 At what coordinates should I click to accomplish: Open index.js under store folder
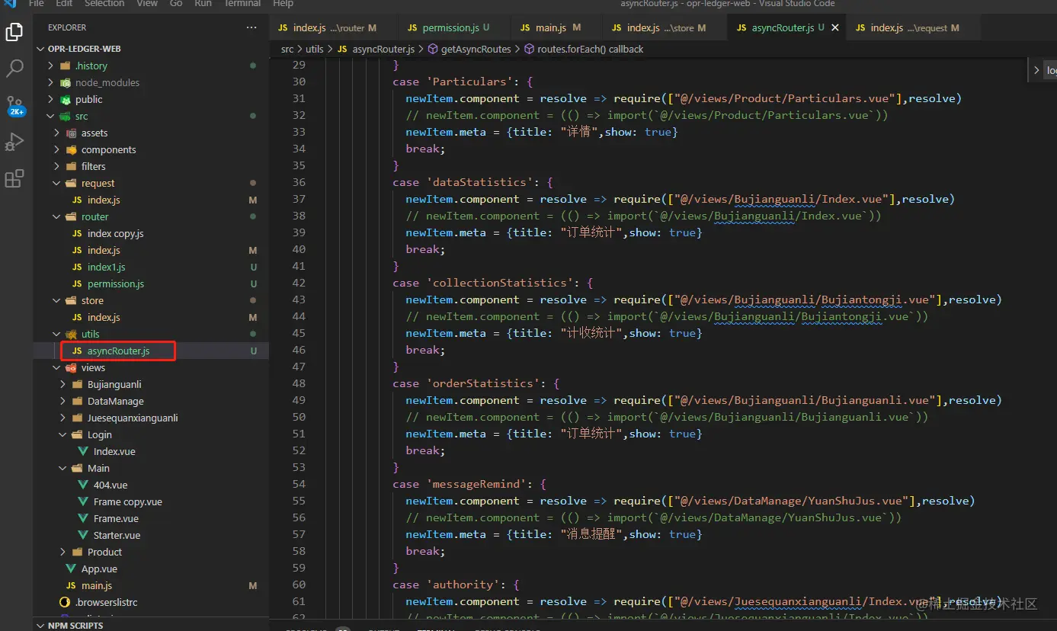151,317
